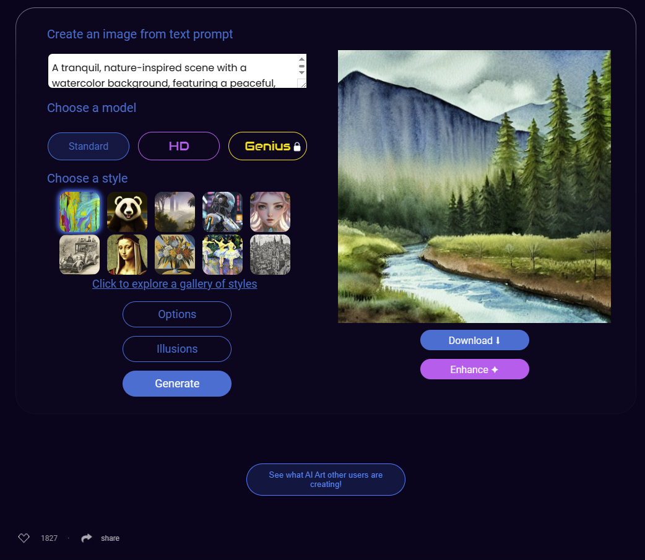
Task: Choose the flower vase painting style
Action: [x=175, y=254]
